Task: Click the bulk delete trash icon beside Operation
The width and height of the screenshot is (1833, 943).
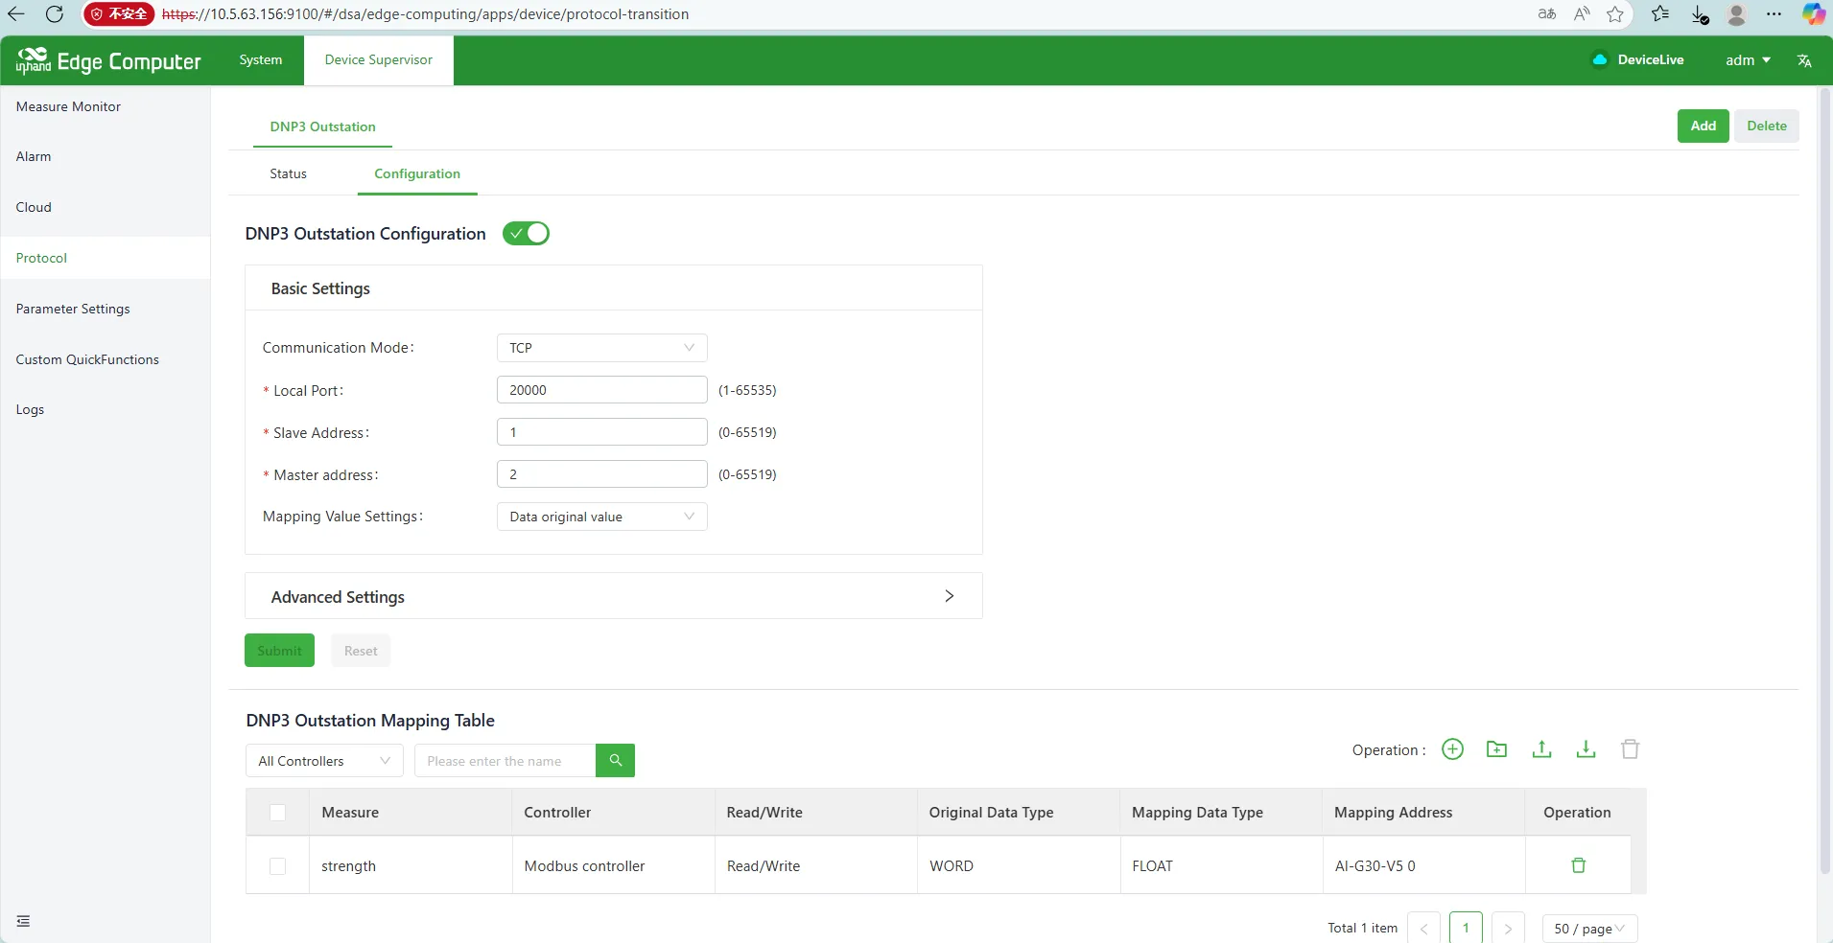Action: [1630, 749]
